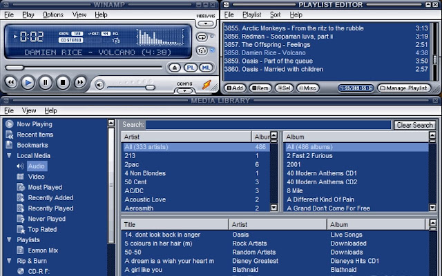Select the Audio speaker icon item
The height and width of the screenshot is (276, 442).
pyautogui.click(x=20, y=166)
